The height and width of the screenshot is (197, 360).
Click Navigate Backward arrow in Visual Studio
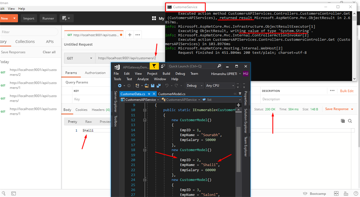tap(120, 86)
